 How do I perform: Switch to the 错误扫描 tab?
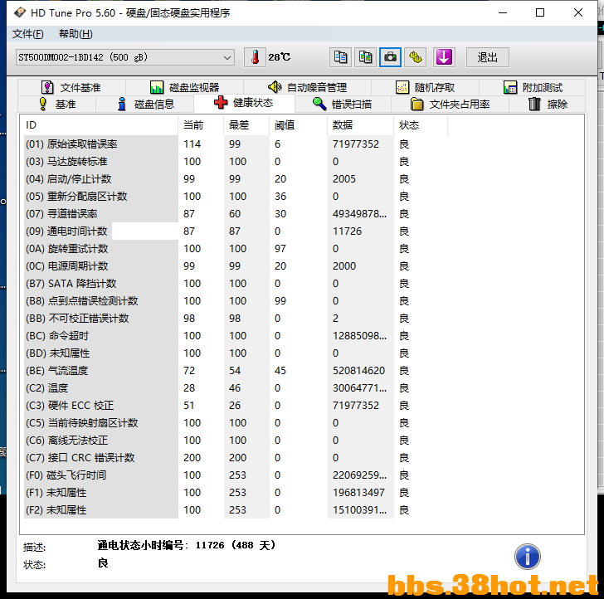(343, 104)
